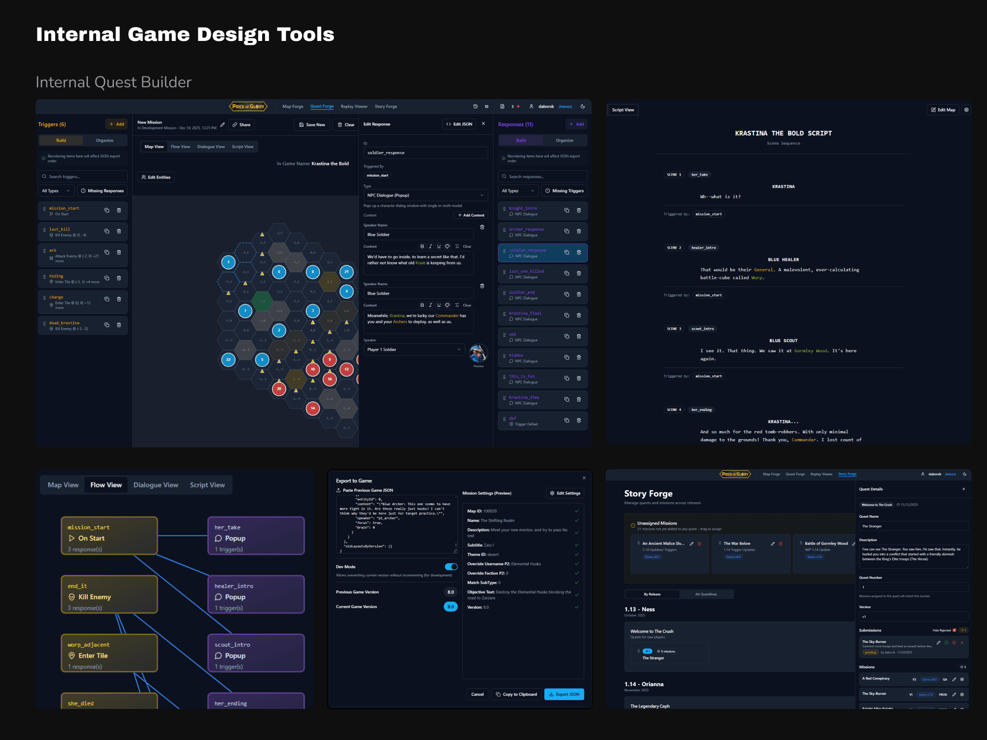Click the dark mode moon icon
The height and width of the screenshot is (740, 987).
(x=583, y=107)
